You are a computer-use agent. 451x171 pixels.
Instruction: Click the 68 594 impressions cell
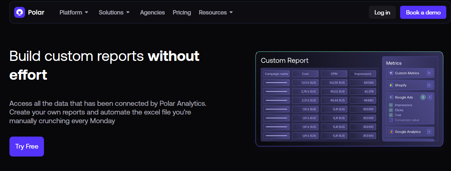(x=363, y=83)
